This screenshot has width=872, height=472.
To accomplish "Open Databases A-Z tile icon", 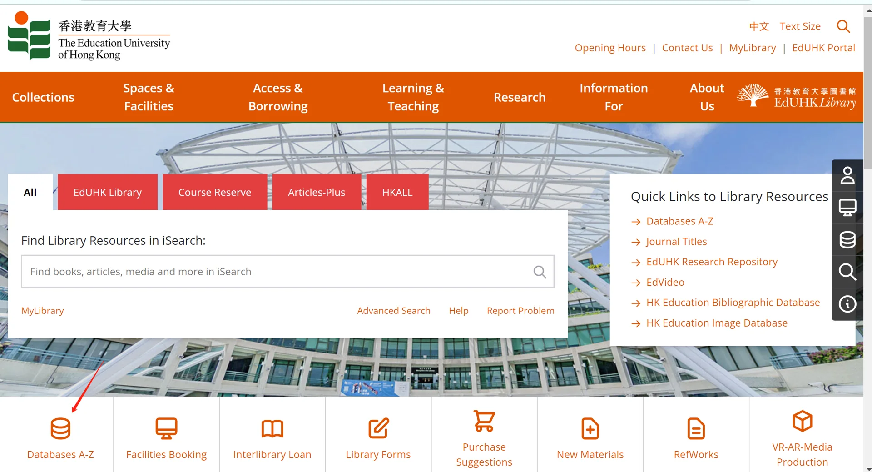I will click(x=60, y=428).
